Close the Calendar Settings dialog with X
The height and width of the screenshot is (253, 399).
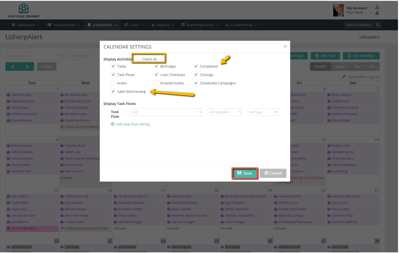285,46
